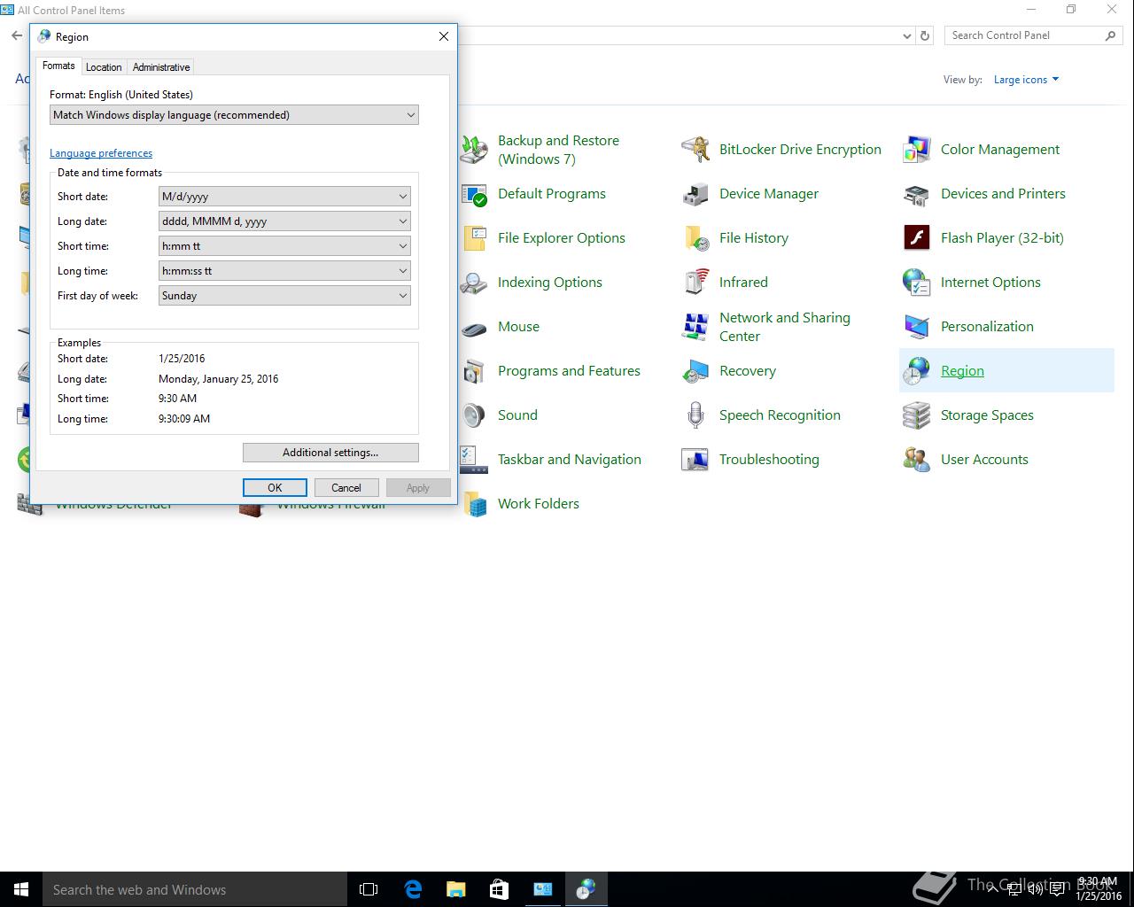Screen dimensions: 1134x907
Task: Select the Formats tab
Action: point(58,66)
